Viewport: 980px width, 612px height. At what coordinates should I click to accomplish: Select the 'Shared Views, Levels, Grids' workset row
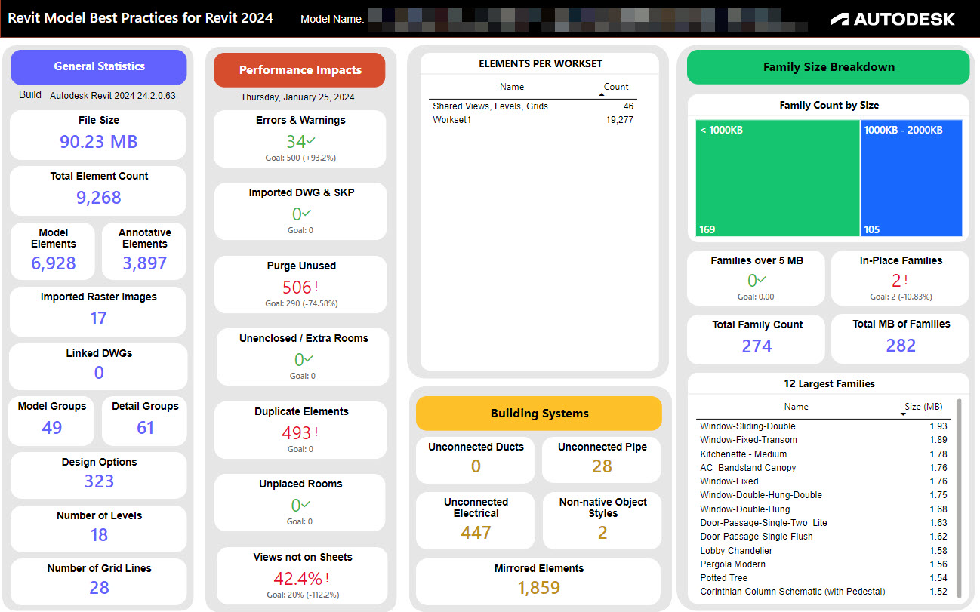point(533,106)
